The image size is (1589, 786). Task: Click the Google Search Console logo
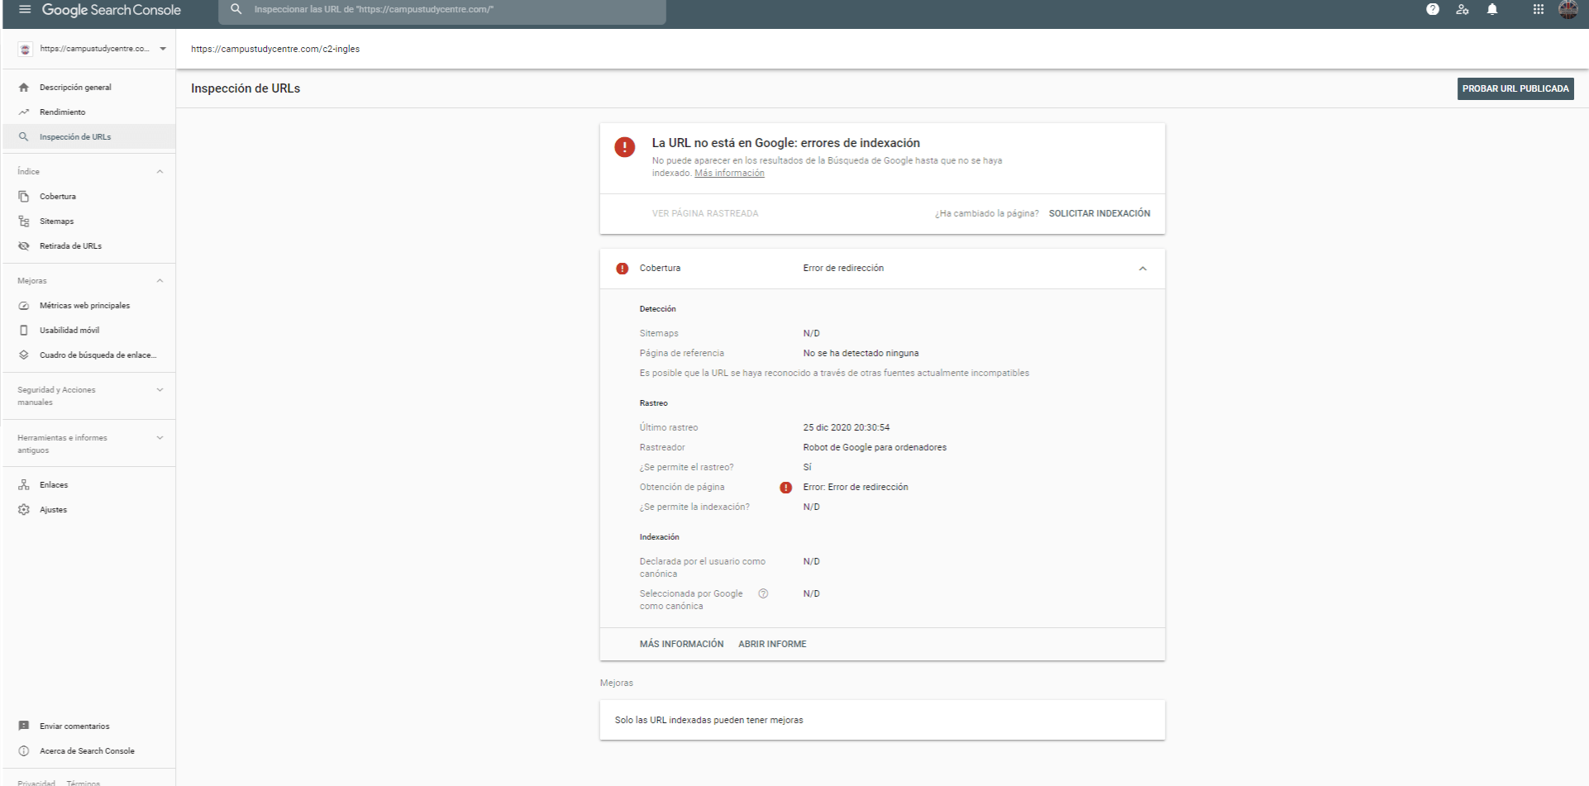pos(112,10)
